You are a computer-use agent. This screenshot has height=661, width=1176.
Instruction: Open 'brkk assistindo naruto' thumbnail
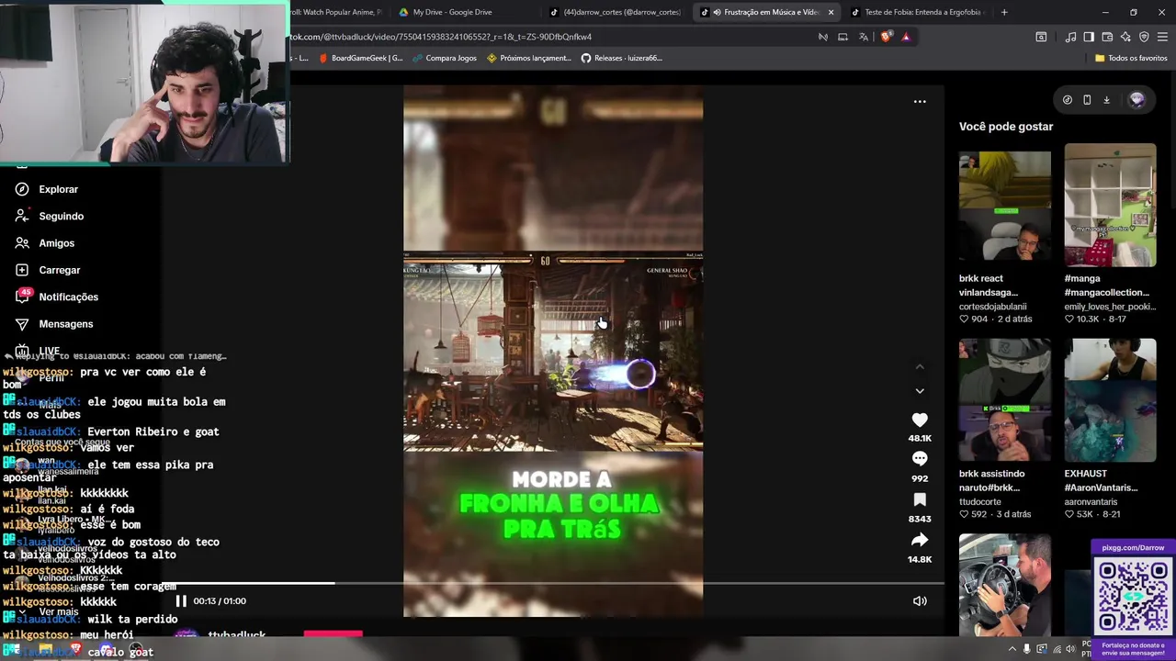pos(1004,400)
